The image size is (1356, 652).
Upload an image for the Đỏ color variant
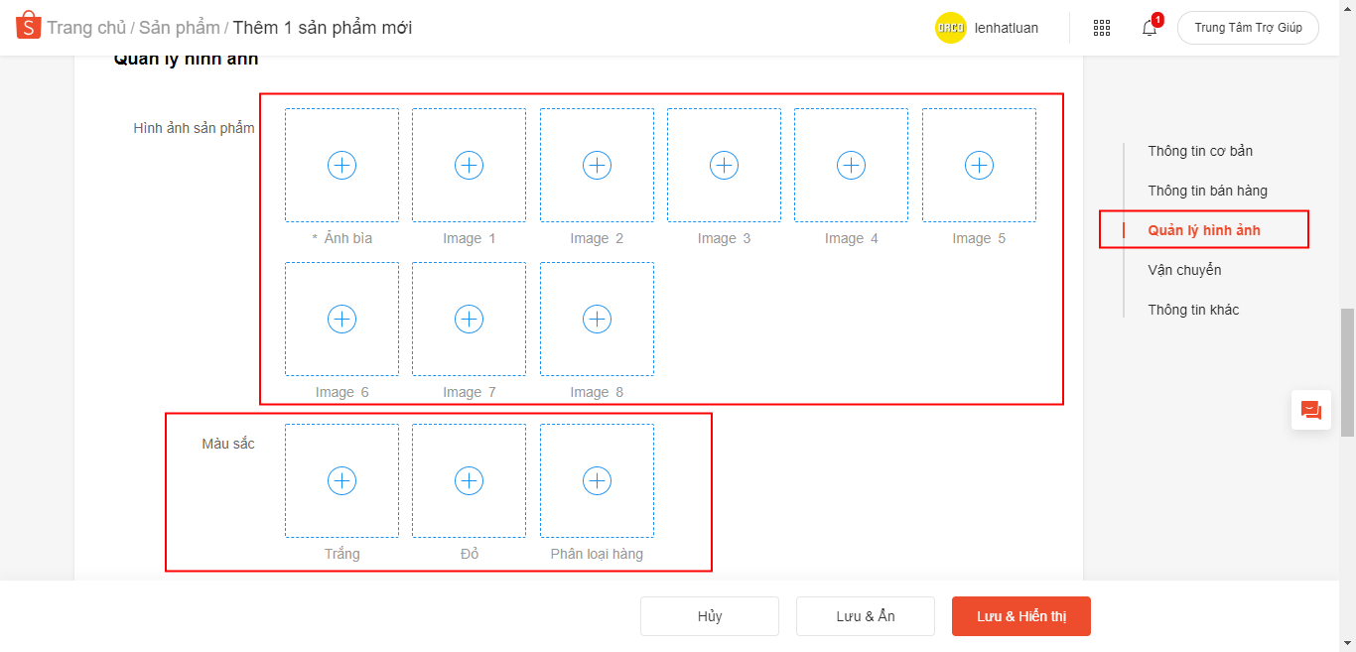click(x=469, y=479)
